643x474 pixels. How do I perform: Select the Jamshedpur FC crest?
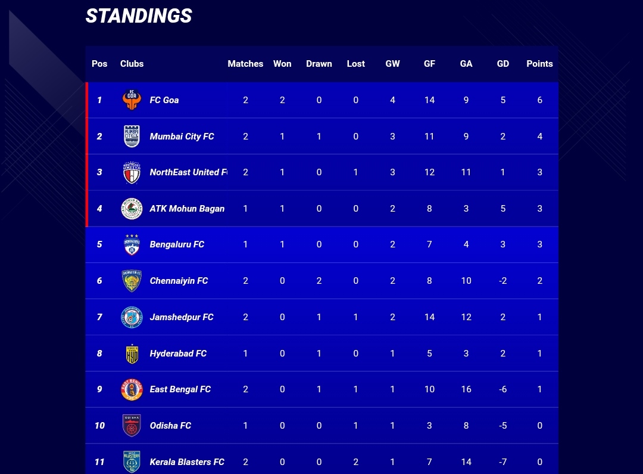(x=132, y=317)
